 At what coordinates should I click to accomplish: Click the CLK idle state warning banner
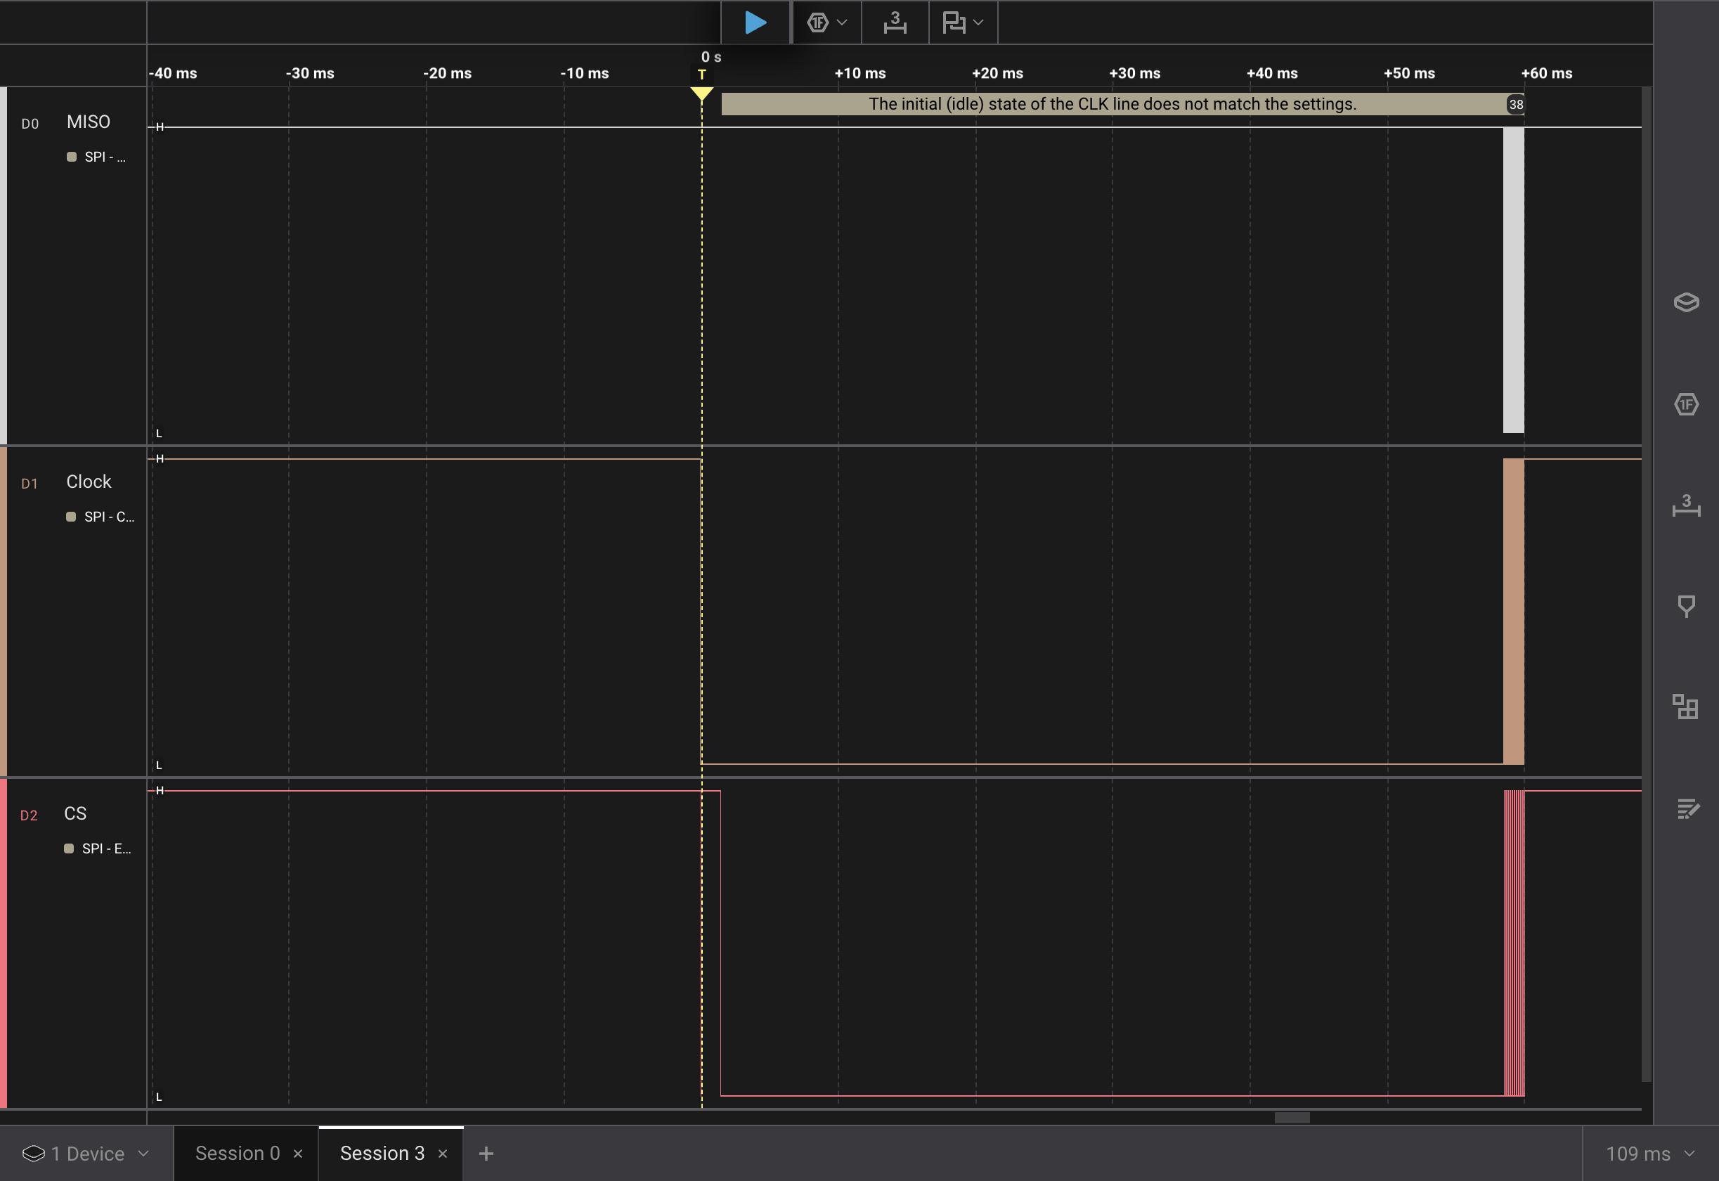1112,104
